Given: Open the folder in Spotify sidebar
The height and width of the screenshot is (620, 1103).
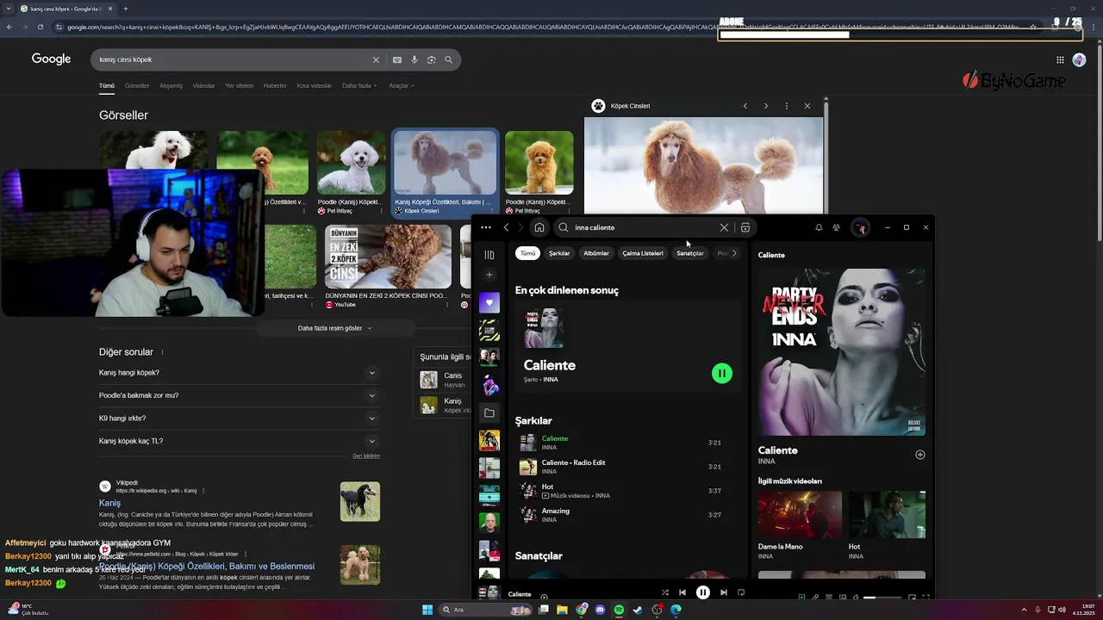Looking at the screenshot, I should tap(489, 413).
